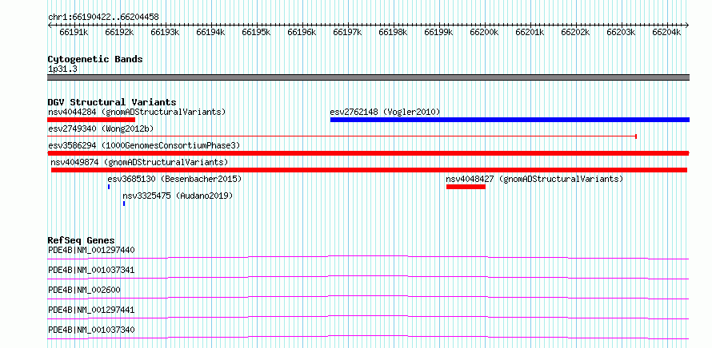This screenshot has width=712, height=348.
Task: Click the 66195k ruler tick label
Action: pos(257,33)
